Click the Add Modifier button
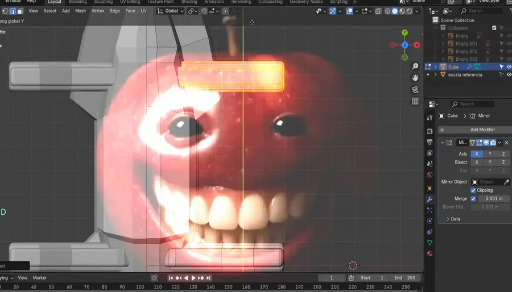This screenshot has height=292, width=512. (475, 130)
